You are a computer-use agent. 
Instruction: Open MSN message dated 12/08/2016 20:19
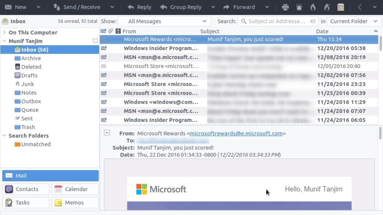click(x=239, y=57)
